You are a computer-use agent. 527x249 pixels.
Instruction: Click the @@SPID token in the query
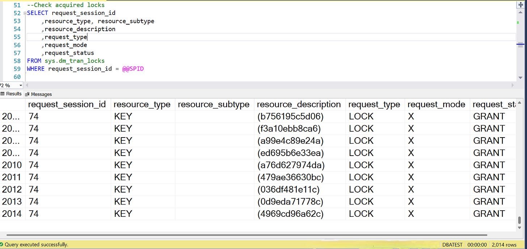[x=133, y=69]
